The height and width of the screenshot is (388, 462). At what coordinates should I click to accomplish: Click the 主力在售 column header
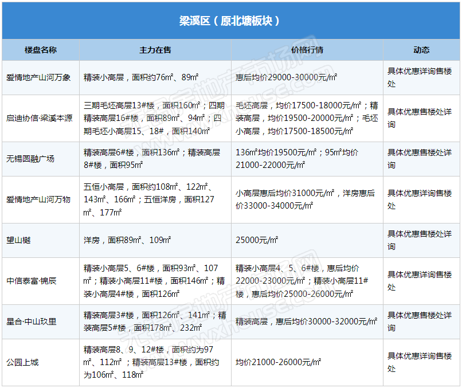pyautogui.click(x=155, y=50)
